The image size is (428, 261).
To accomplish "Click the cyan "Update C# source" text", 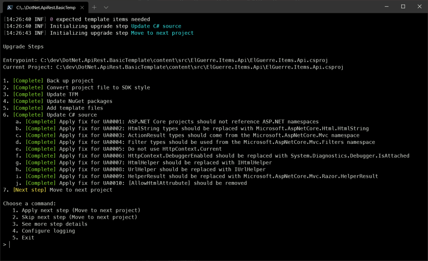I will (156, 26).
